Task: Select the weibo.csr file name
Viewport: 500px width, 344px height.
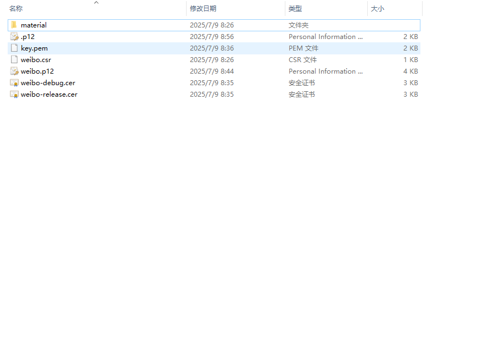Action: 36,60
